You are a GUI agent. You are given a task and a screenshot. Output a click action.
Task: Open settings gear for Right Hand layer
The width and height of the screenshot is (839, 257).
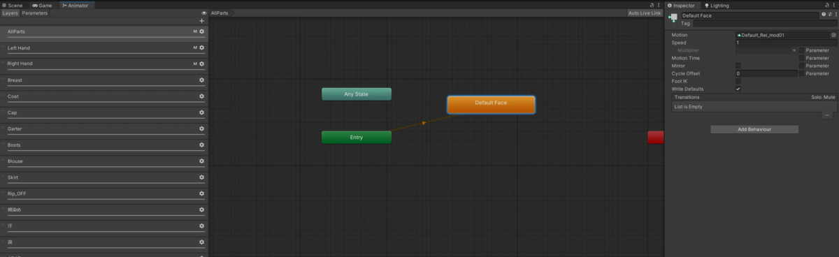202,64
